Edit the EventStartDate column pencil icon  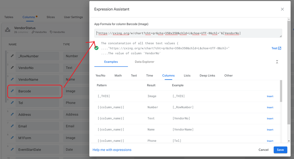[12, 149]
